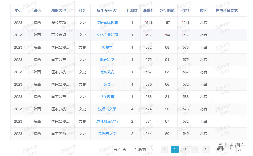Go to the next page arrow
Image resolution: width=253 pixels, height=156 pixels.
[205, 149]
